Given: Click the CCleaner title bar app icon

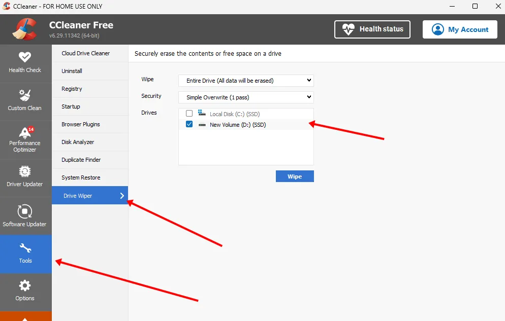Looking at the screenshot, I should 6,6.
